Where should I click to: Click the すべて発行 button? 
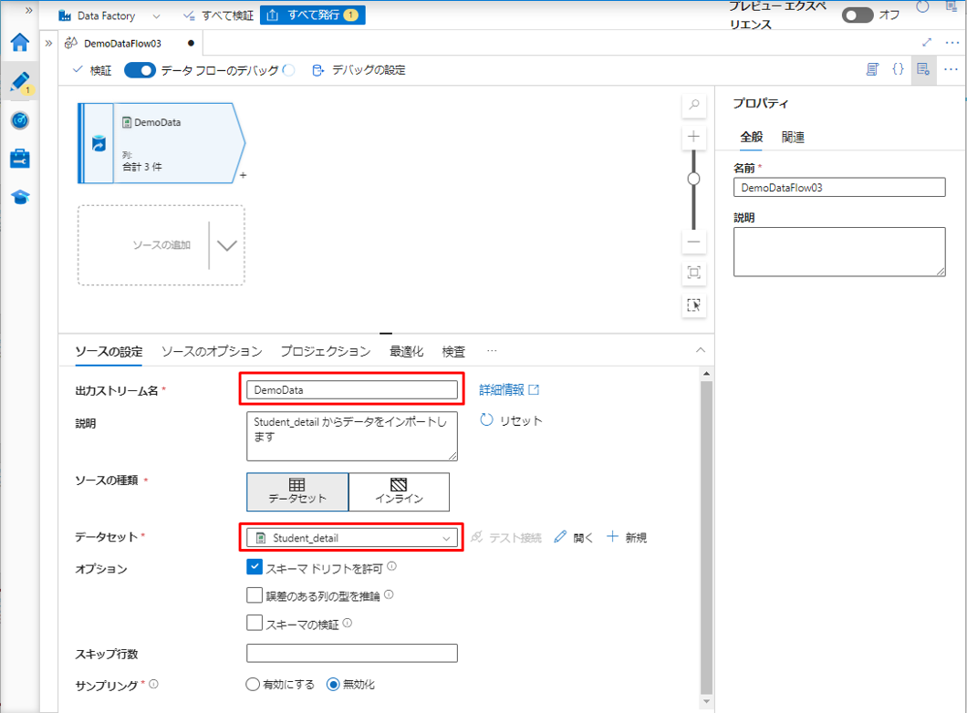click(x=313, y=15)
